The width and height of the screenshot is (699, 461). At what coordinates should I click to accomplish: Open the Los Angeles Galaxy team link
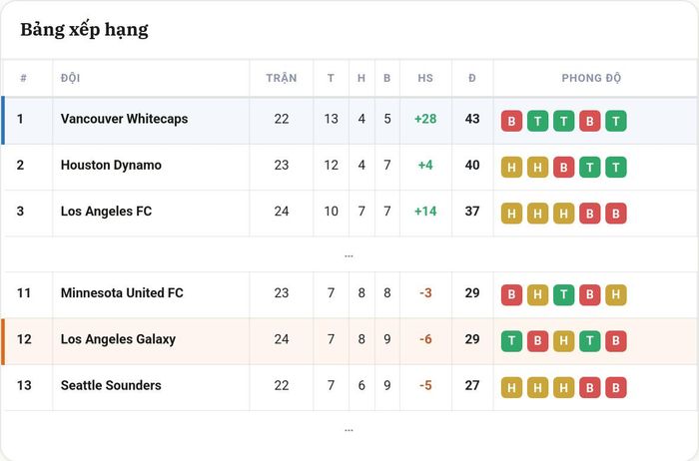coord(118,339)
